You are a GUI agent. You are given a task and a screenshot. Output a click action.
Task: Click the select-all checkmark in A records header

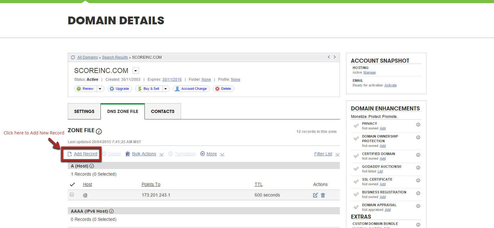click(x=72, y=184)
